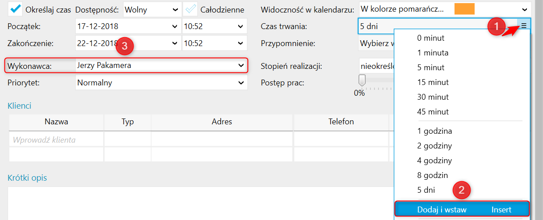Image resolution: width=543 pixels, height=220 pixels.
Task: Toggle the Określaj czas checkbox
Action: (16, 9)
